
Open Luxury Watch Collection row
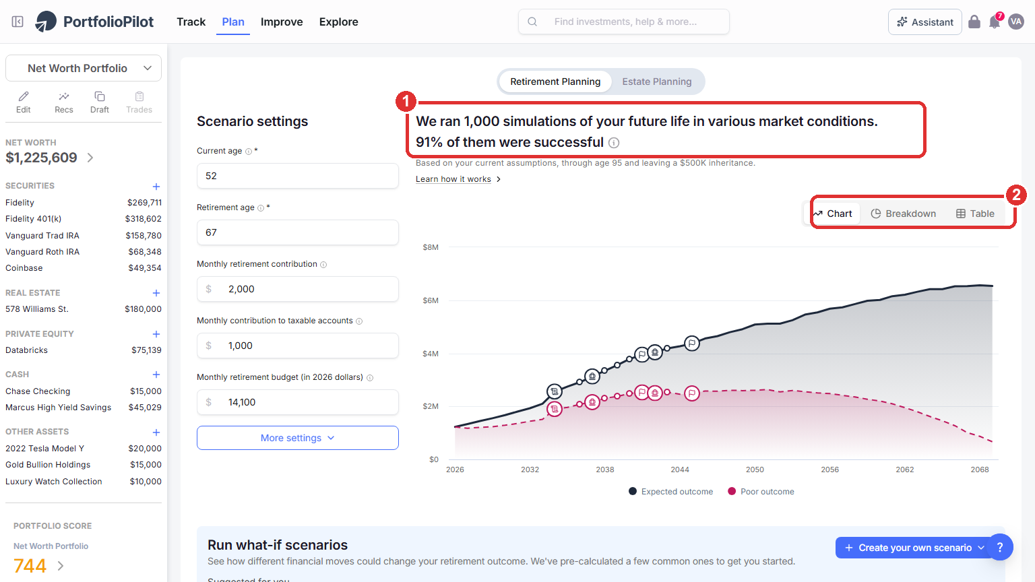pyautogui.click(x=84, y=482)
